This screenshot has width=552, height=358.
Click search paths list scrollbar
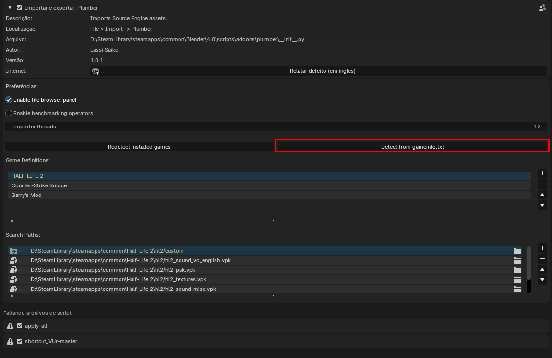528,264
